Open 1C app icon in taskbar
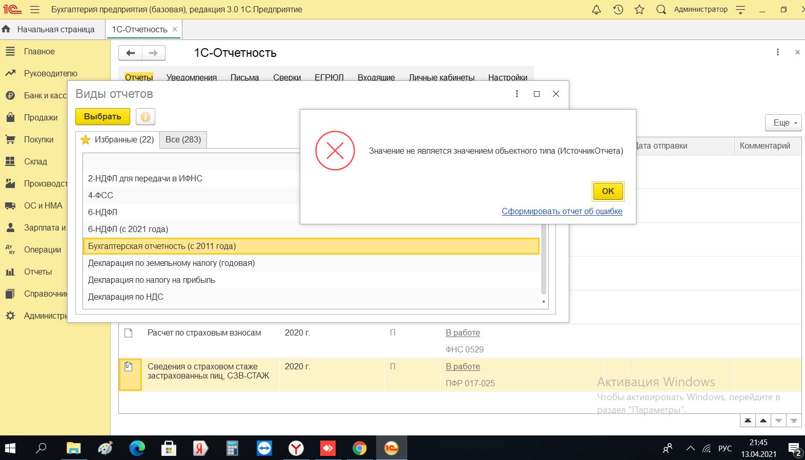This screenshot has height=460, width=805. [x=391, y=448]
